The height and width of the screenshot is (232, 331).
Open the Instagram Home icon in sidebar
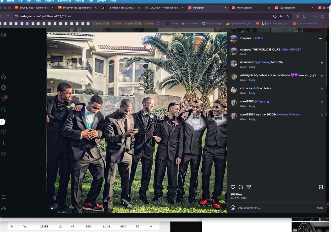(x=4, y=76)
